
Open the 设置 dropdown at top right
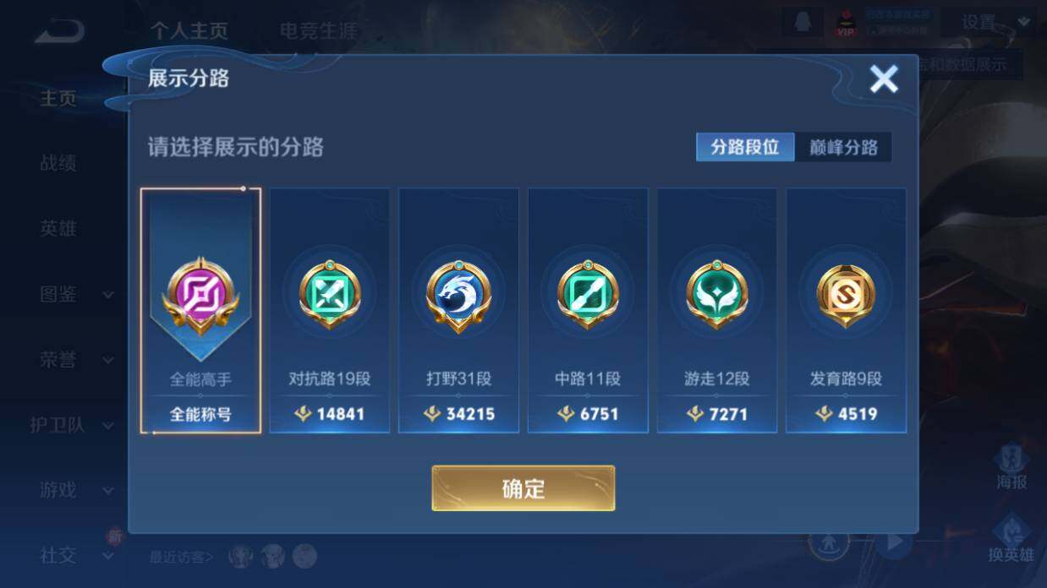point(989,23)
